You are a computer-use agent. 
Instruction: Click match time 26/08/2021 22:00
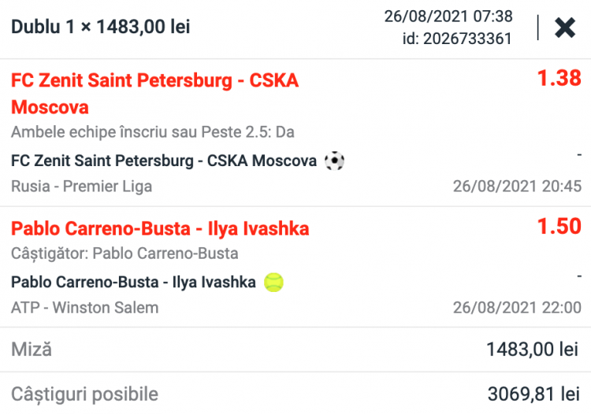click(x=517, y=308)
